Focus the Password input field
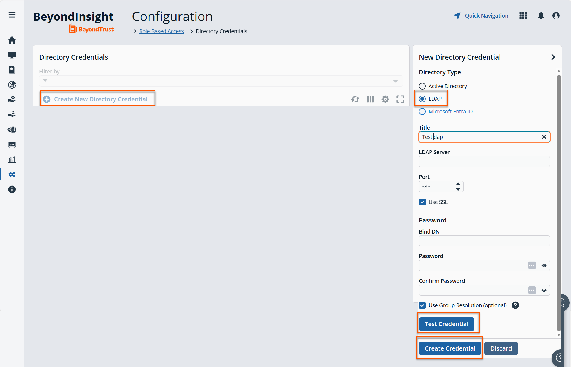Viewport: 571px width, 367px height. (484, 265)
